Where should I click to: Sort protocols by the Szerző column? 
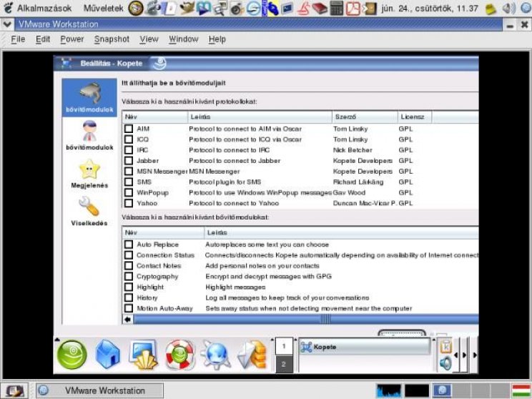pos(365,117)
